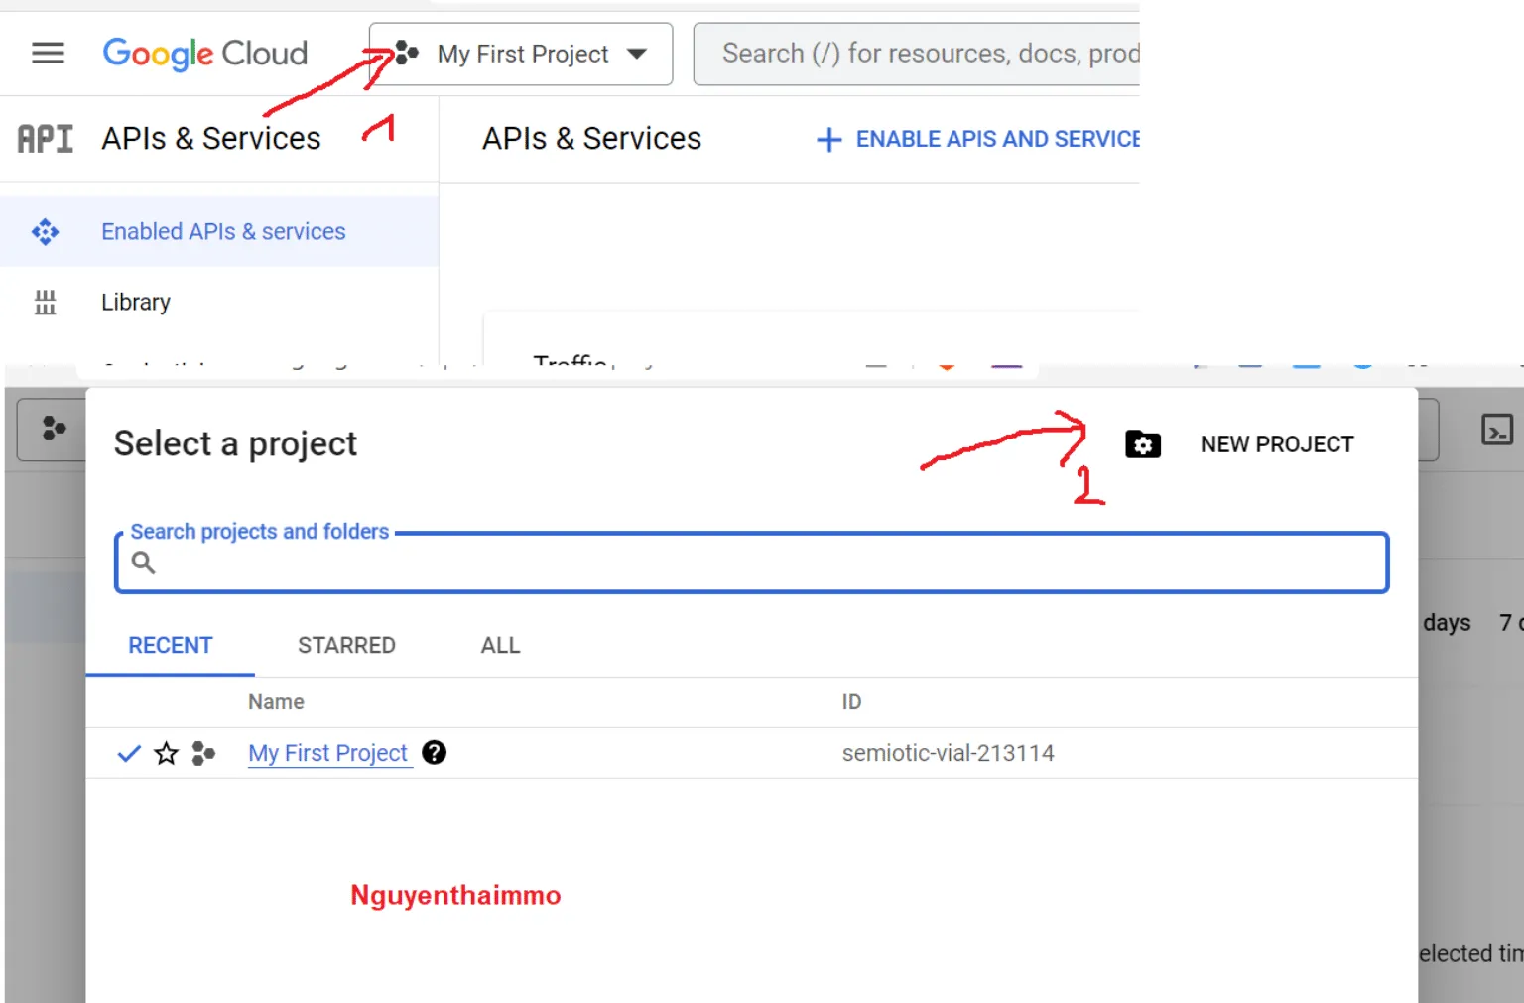
Task: Click the API icon beside APIs & Services
Action: pyautogui.click(x=46, y=139)
